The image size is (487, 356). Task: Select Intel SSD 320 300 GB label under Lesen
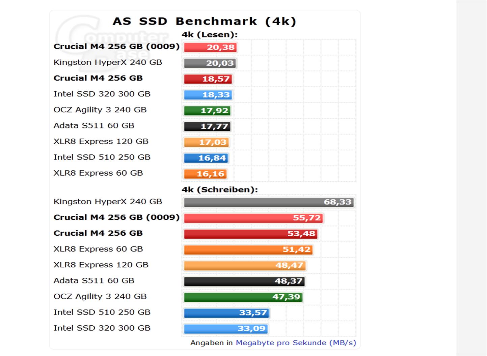102,94
